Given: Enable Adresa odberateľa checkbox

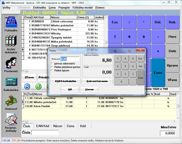Looking at the screenshot, I should coord(52,64).
